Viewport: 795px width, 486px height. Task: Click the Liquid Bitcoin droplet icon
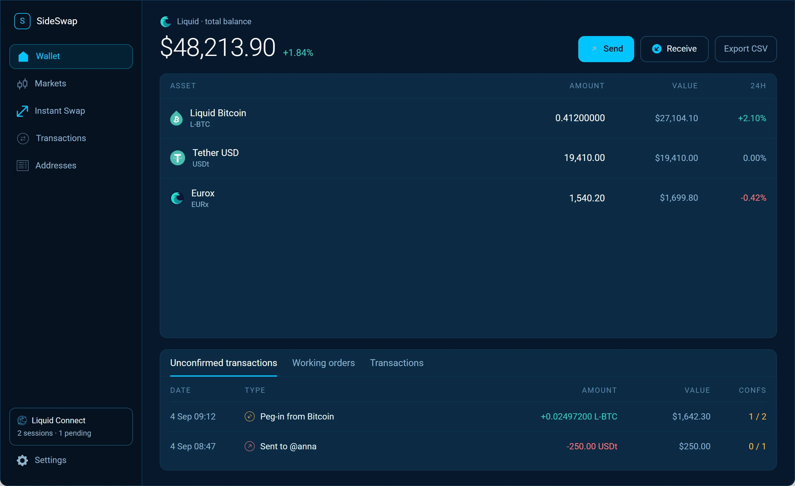176,118
